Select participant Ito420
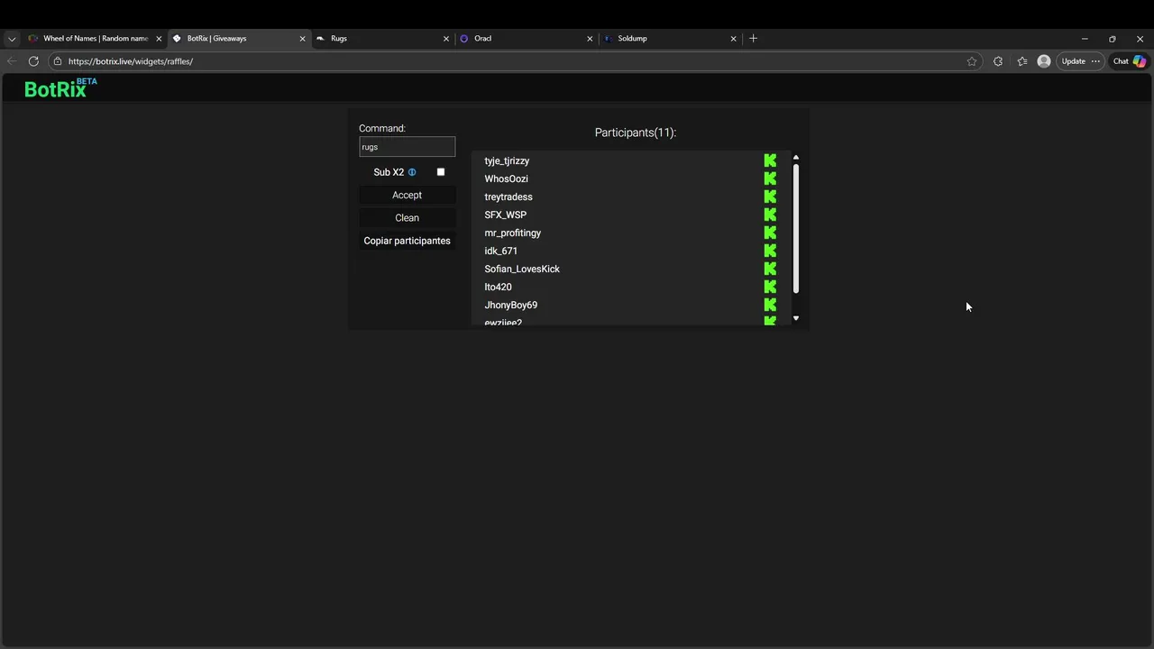Screen dimensions: 1154x649 [x=498, y=287]
